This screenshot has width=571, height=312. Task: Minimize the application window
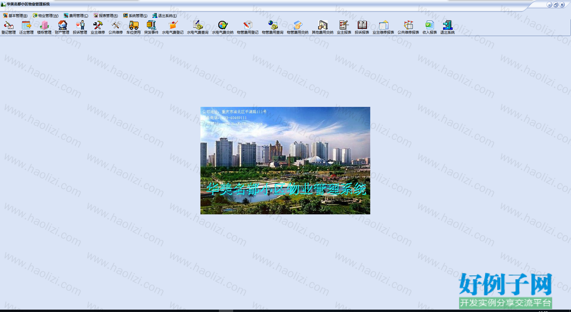[549, 5]
